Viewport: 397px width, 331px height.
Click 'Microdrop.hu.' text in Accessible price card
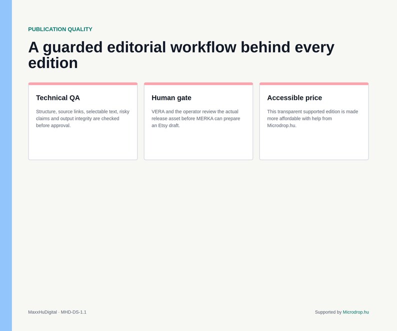[281, 125]
